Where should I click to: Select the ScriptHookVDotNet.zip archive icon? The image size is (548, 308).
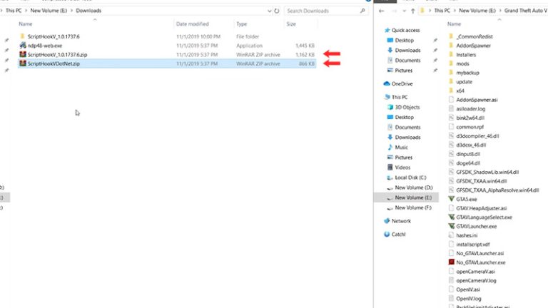pyautogui.click(x=23, y=63)
